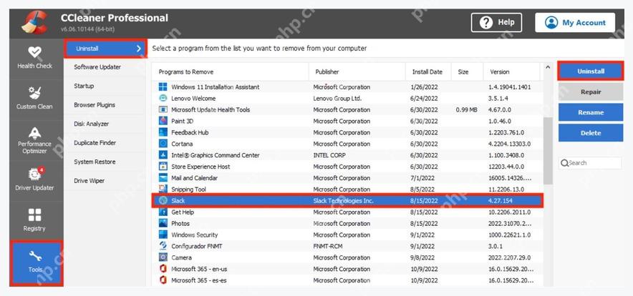Sort by the Install Date column header
This screenshot has height=296, width=633.
click(428, 71)
